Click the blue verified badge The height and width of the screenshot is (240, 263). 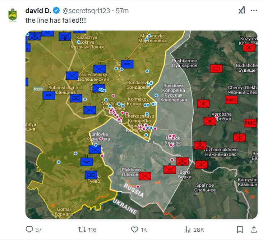pyautogui.click(x=56, y=10)
